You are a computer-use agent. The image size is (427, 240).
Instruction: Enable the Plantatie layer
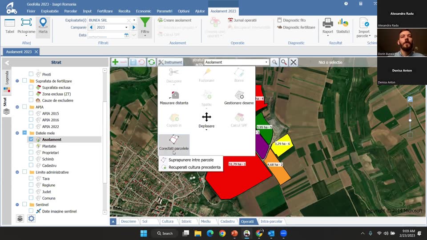pyautogui.click(x=31, y=146)
